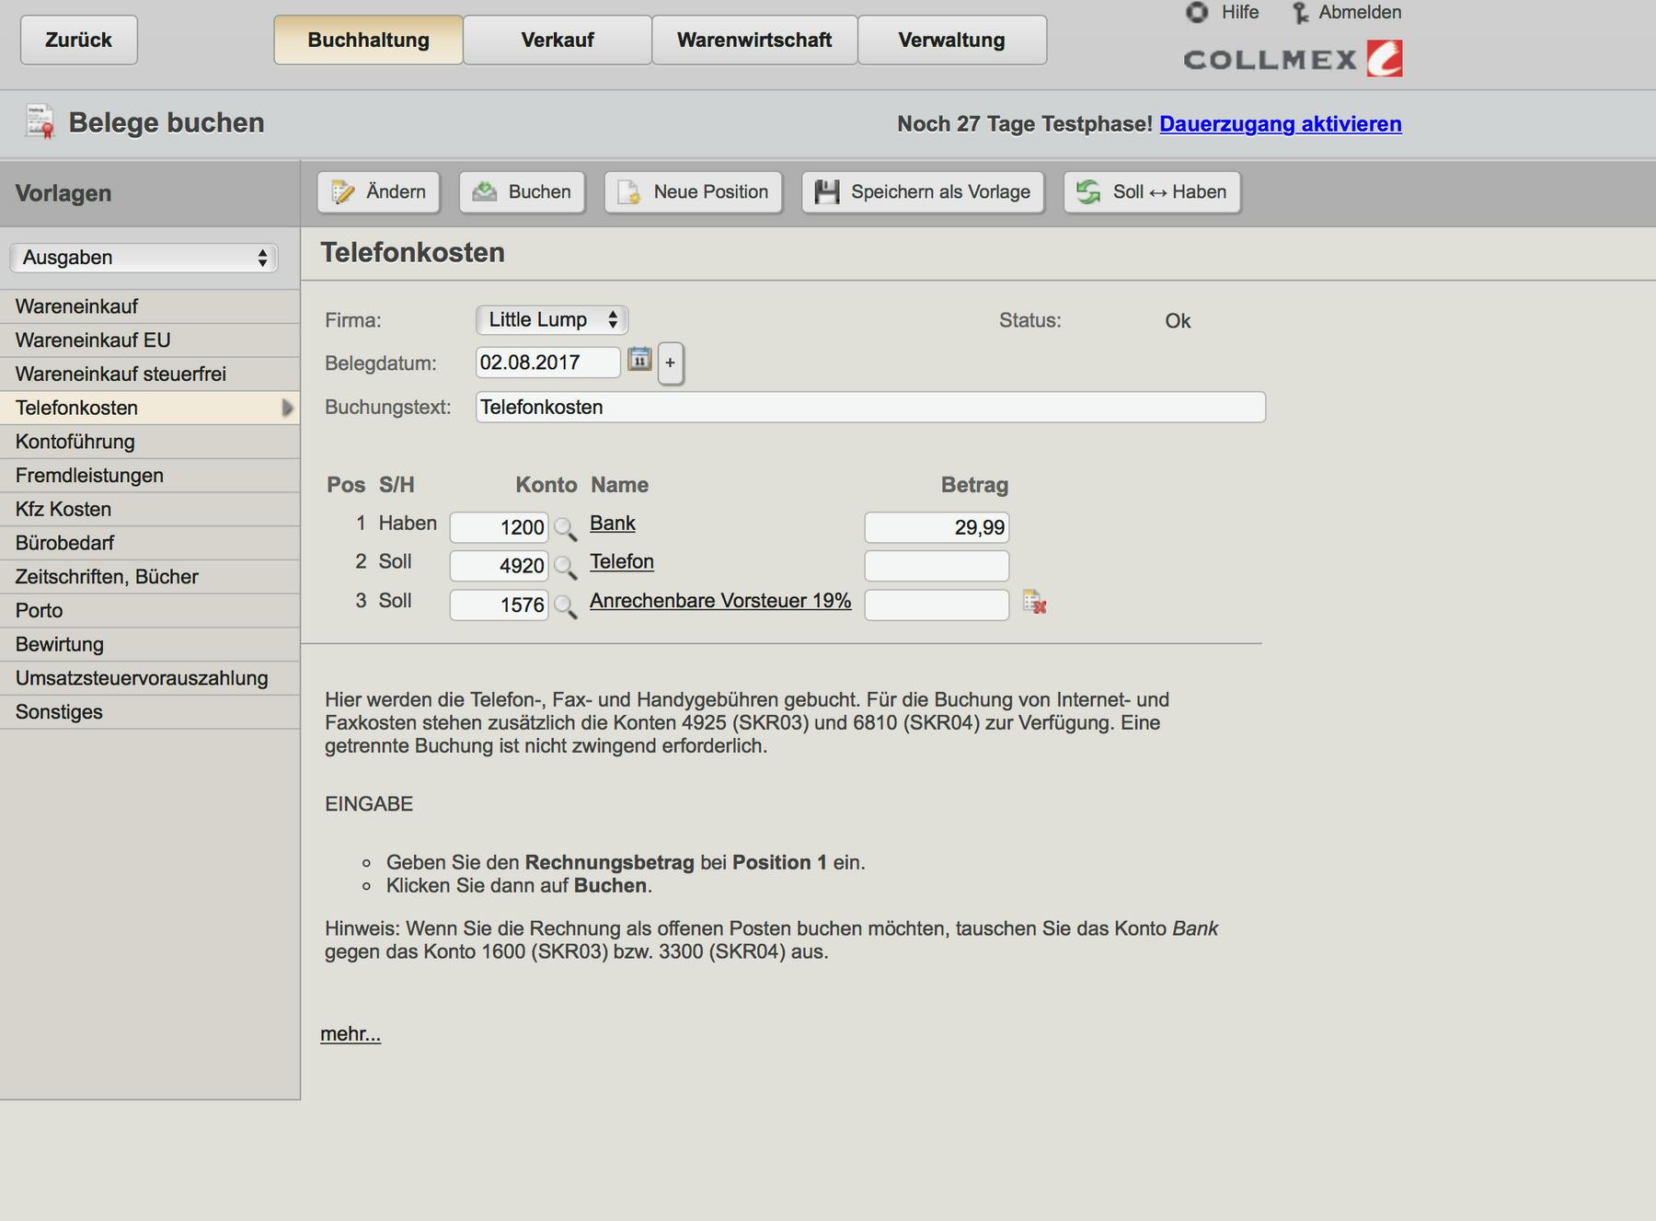Click the empty Betrag field for Vorsteuer
The width and height of the screenshot is (1656, 1221).
pos(937,605)
